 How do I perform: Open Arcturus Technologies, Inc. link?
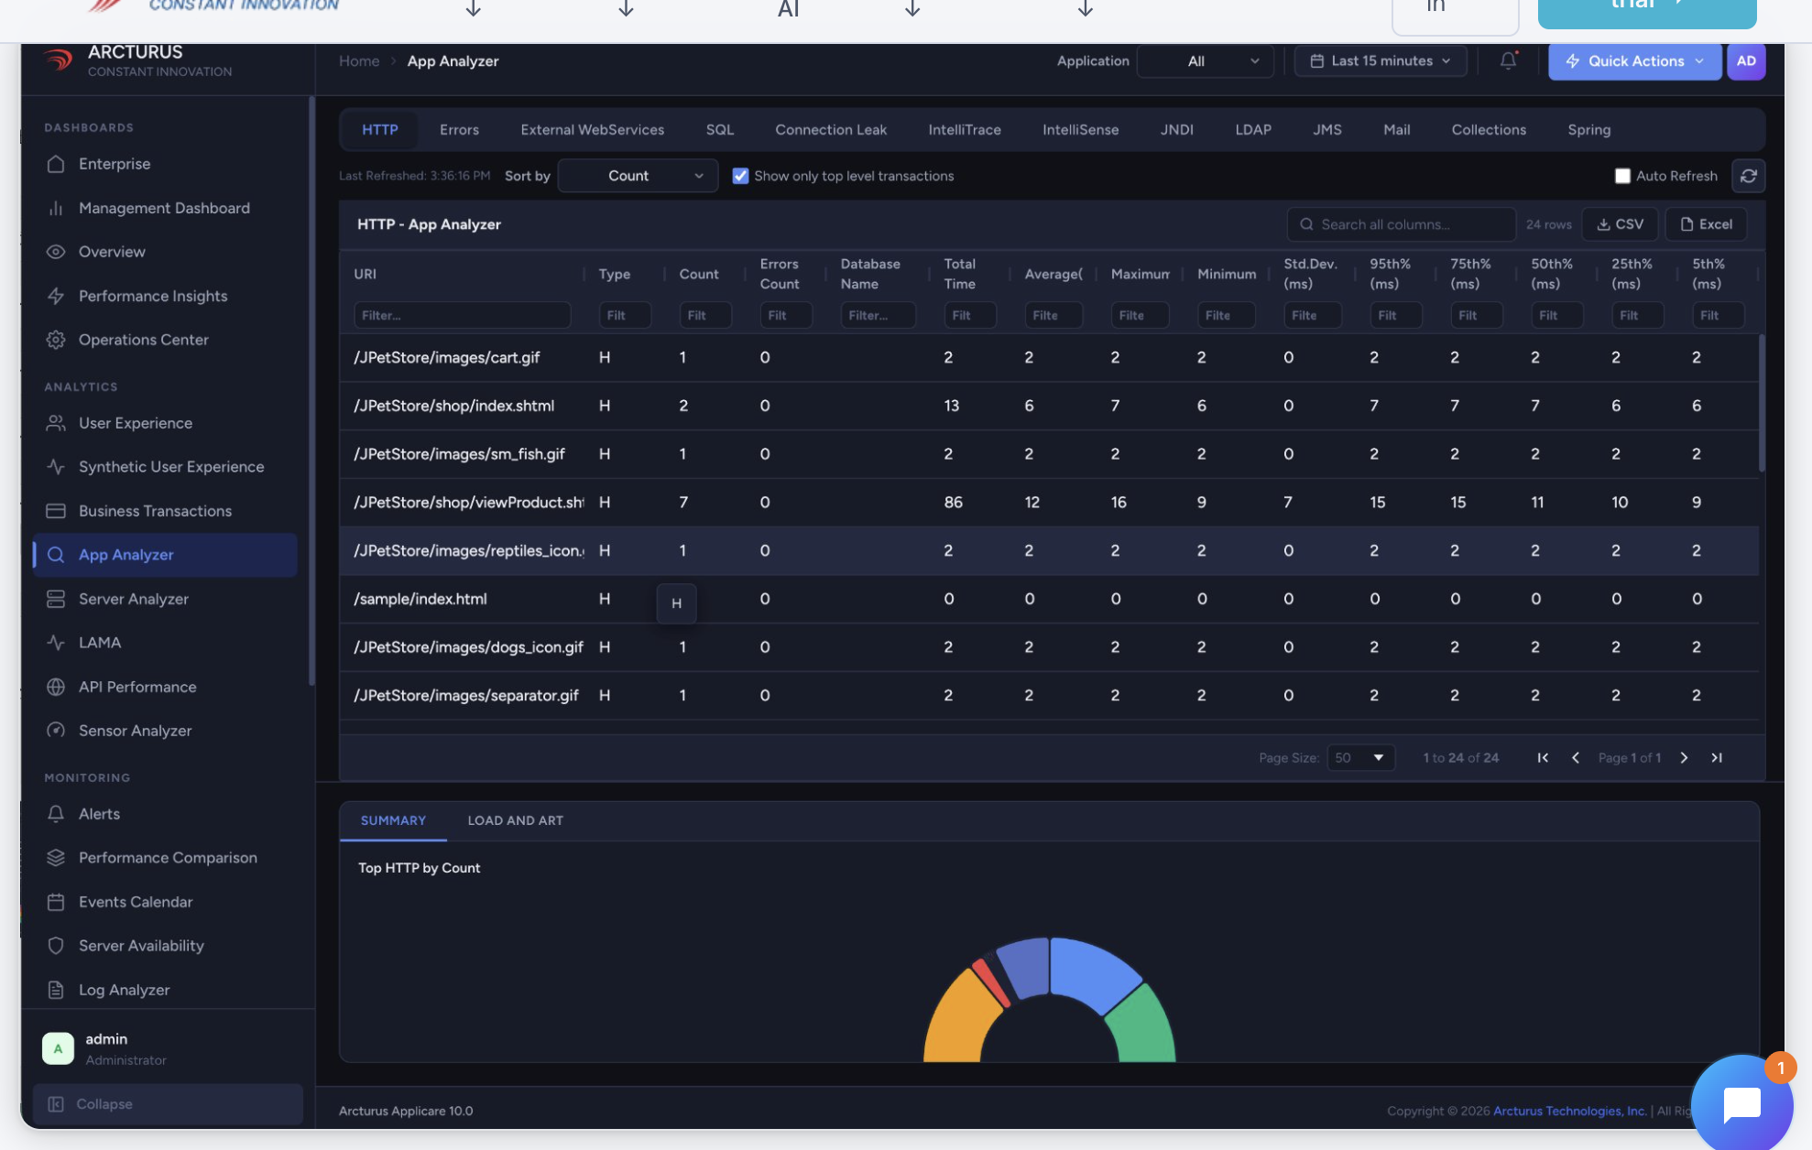[1569, 1111]
